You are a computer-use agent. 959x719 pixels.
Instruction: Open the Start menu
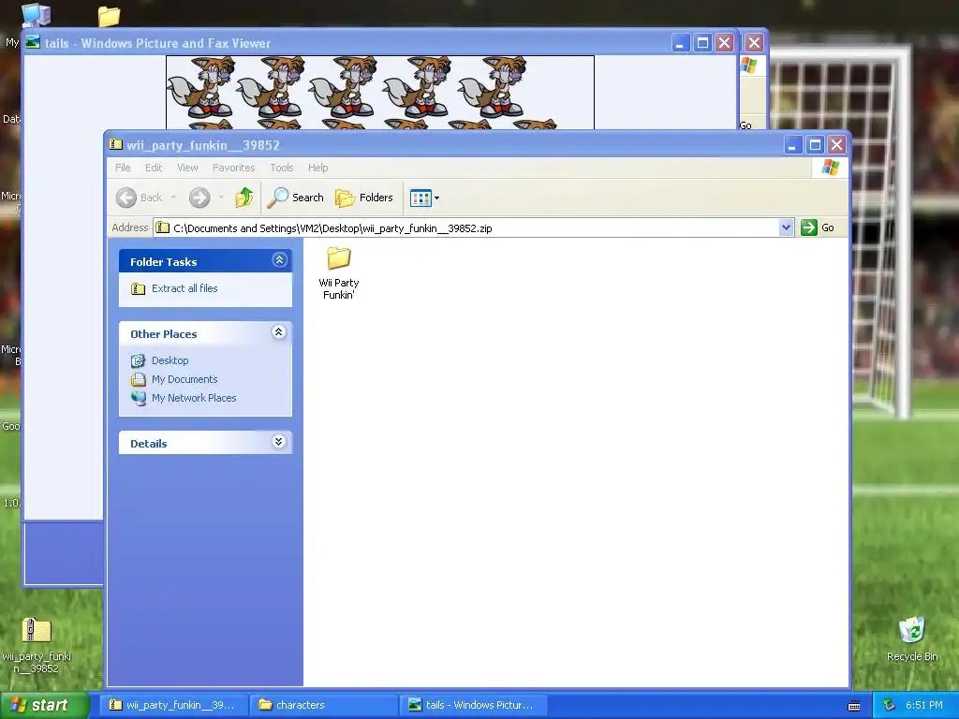tap(44, 705)
